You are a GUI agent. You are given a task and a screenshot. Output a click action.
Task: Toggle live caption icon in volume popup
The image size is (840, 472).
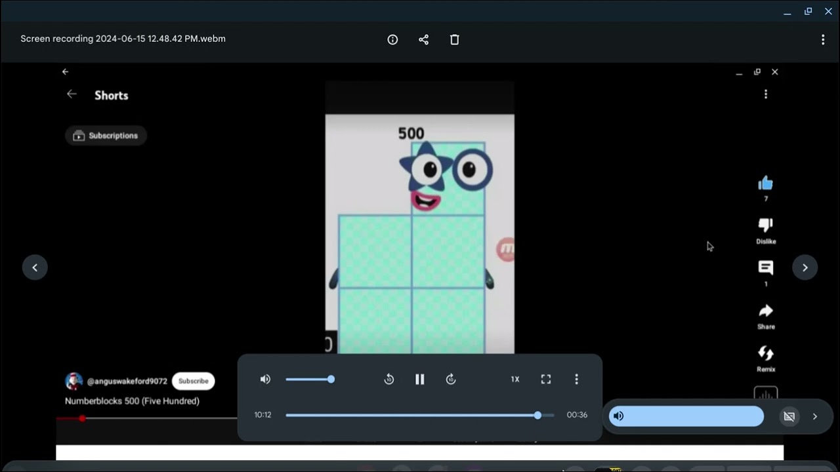coord(789,416)
